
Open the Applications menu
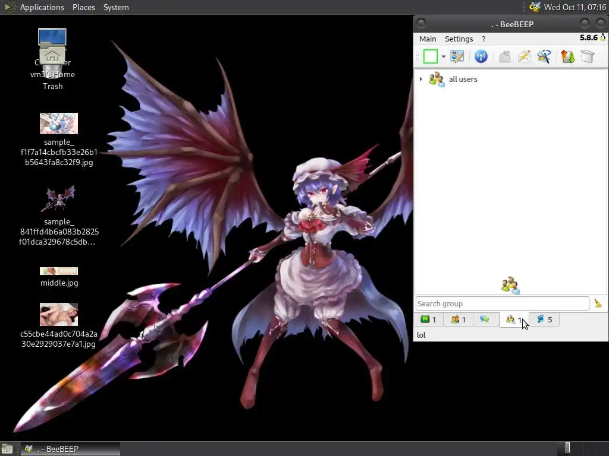pos(42,7)
